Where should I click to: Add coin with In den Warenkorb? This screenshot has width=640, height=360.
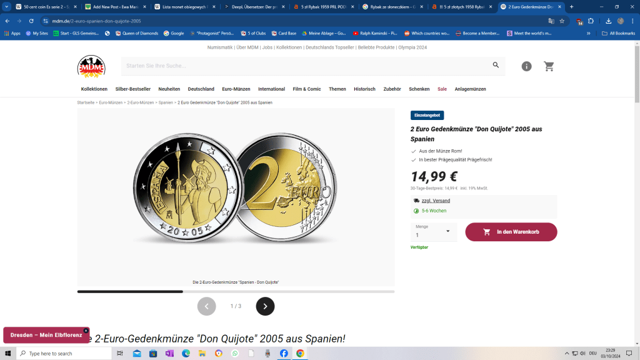click(511, 232)
